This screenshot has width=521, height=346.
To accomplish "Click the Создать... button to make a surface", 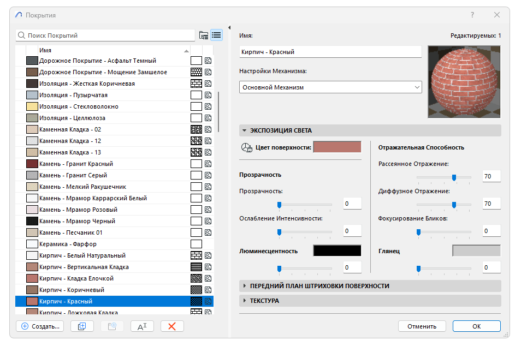I will pyautogui.click(x=39, y=326).
